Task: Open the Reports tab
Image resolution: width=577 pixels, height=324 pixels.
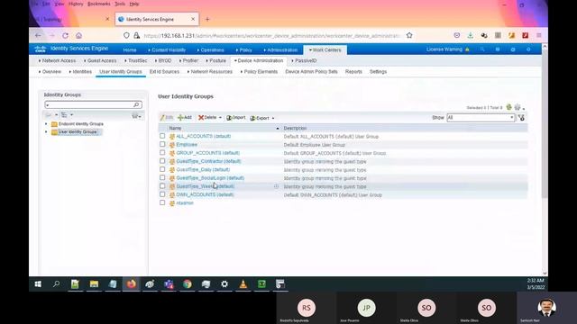Action: (x=353, y=72)
